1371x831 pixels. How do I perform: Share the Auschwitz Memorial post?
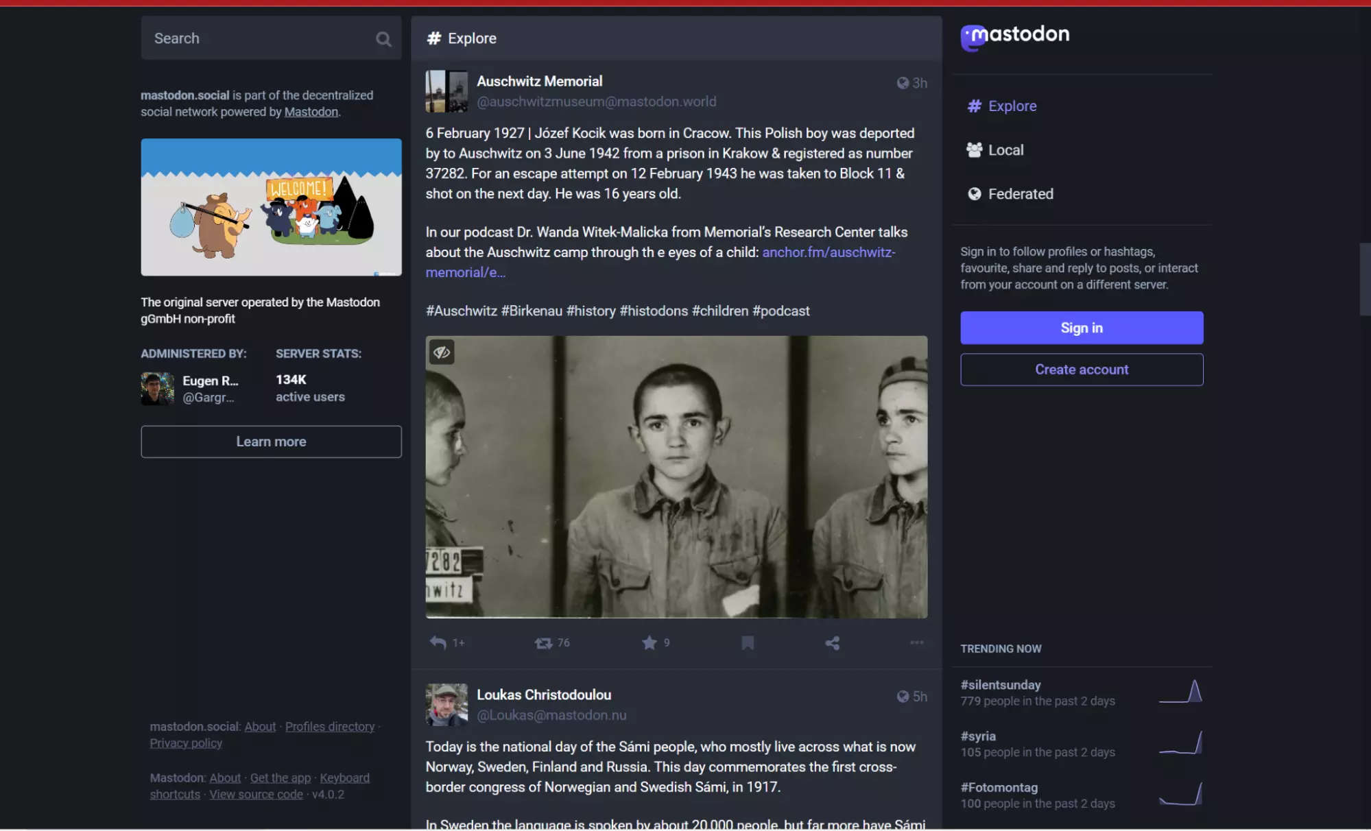832,642
